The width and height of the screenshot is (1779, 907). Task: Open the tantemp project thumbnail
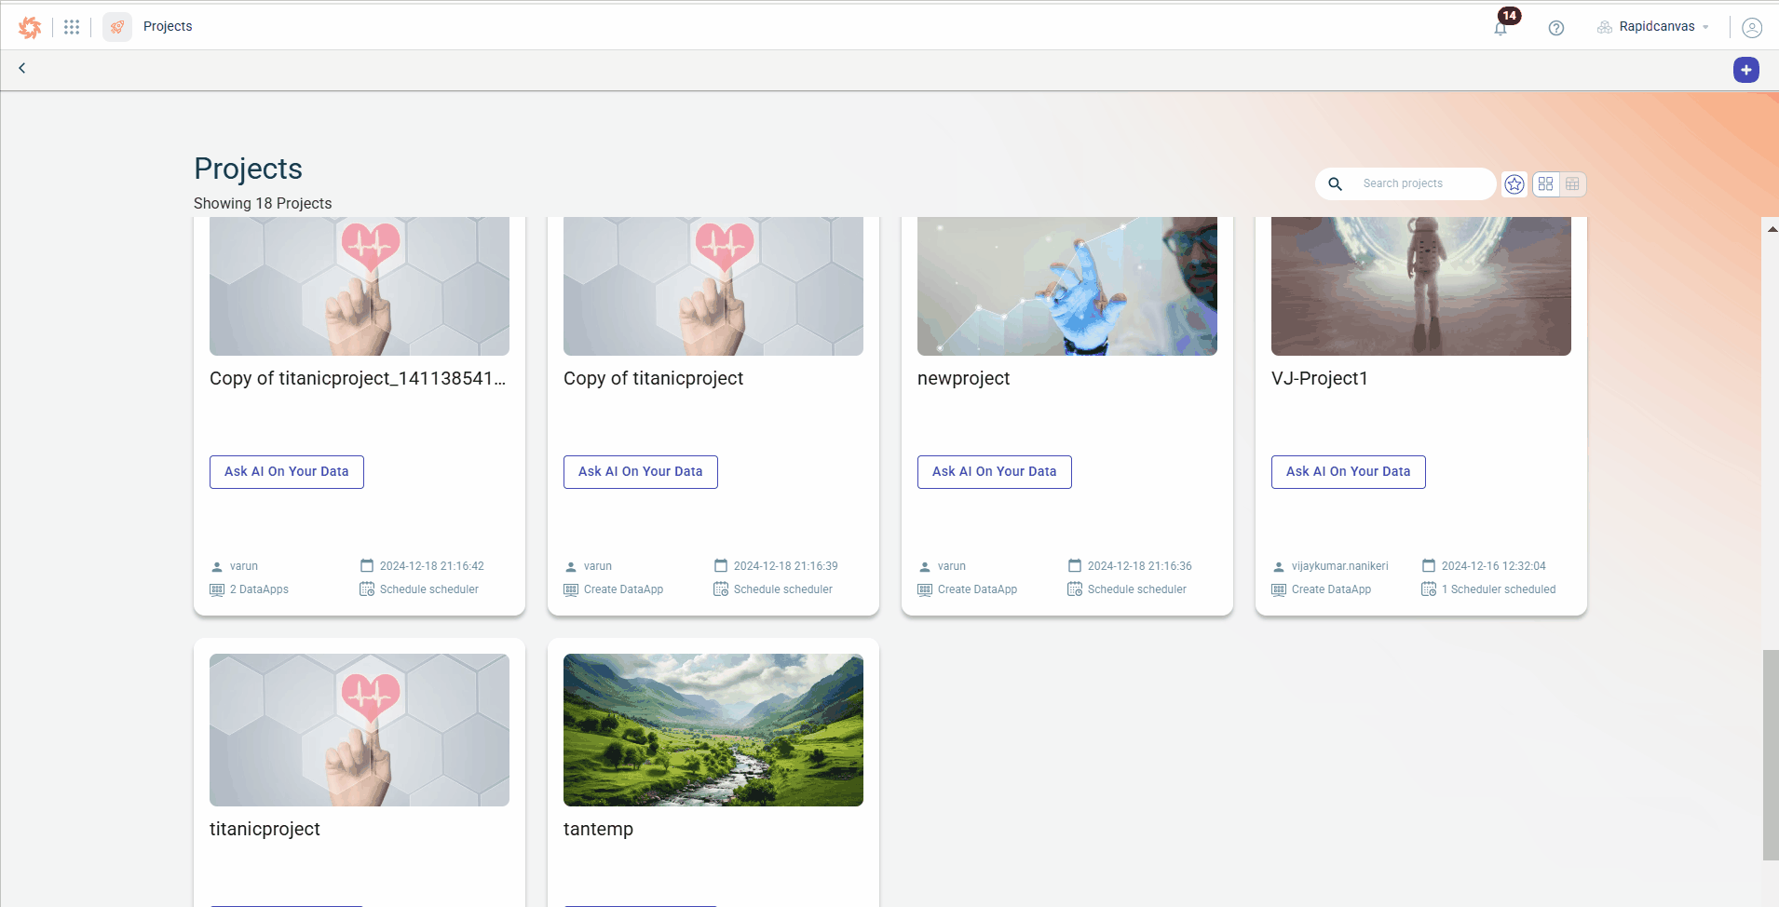pyautogui.click(x=713, y=730)
